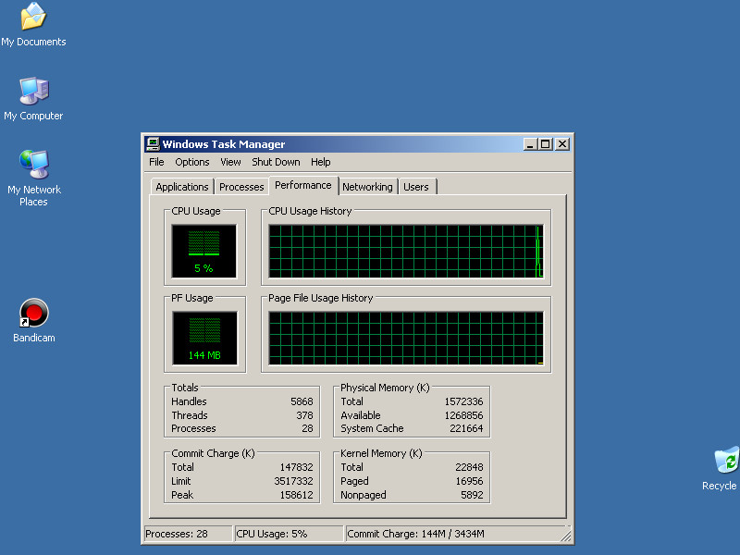
Task: Open the View menu
Action: point(230,162)
